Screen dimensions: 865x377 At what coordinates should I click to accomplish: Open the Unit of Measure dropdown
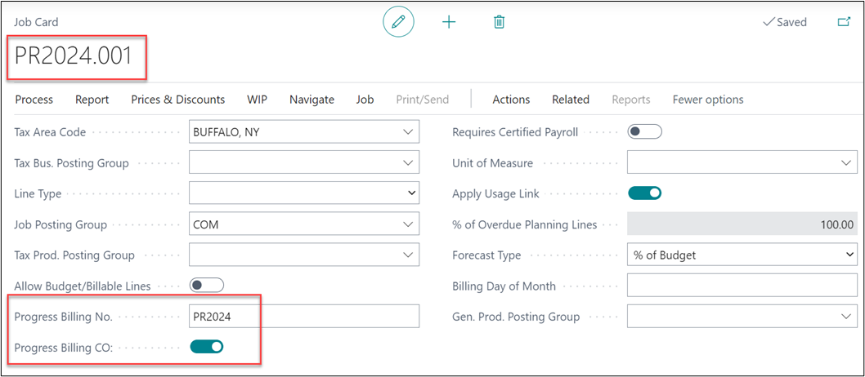[x=845, y=163]
